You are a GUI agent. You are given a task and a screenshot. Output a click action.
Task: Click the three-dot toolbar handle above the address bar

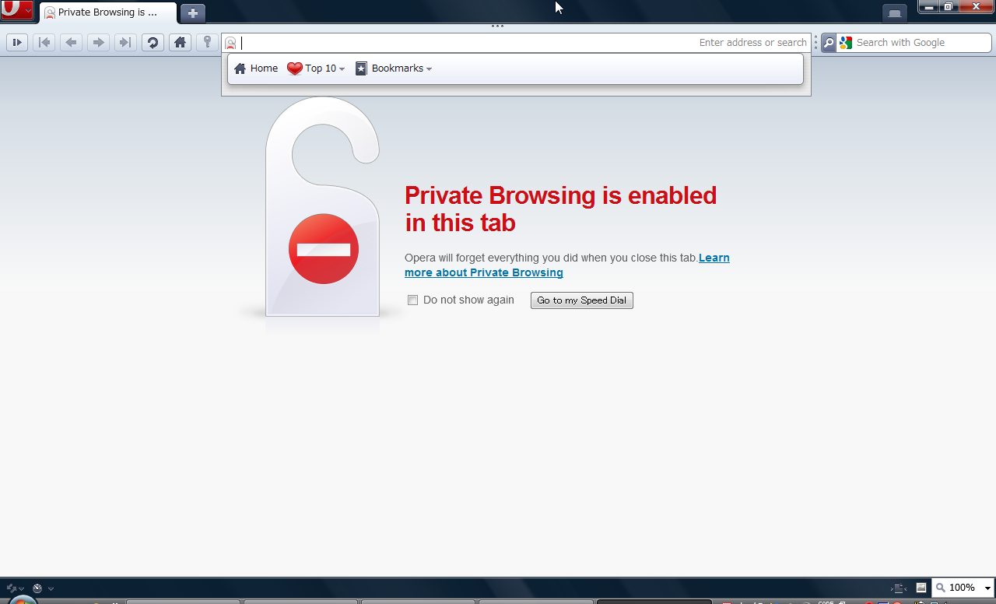pos(498,26)
